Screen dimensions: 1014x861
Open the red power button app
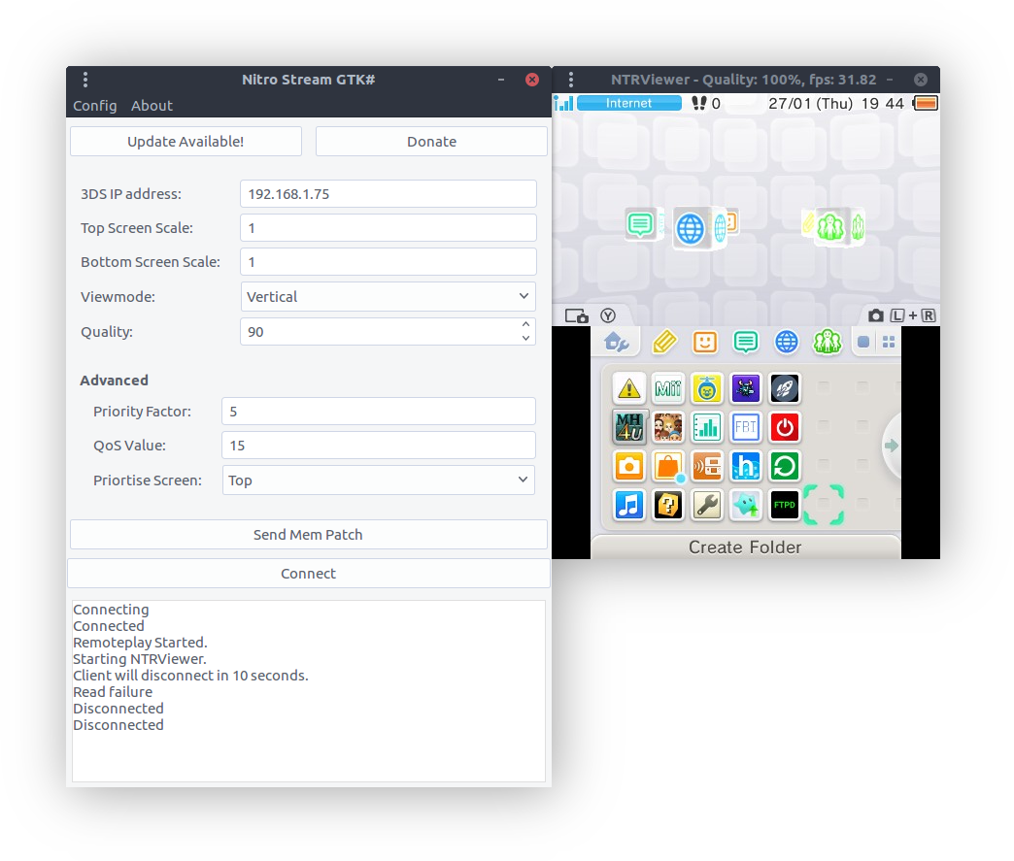click(x=785, y=427)
